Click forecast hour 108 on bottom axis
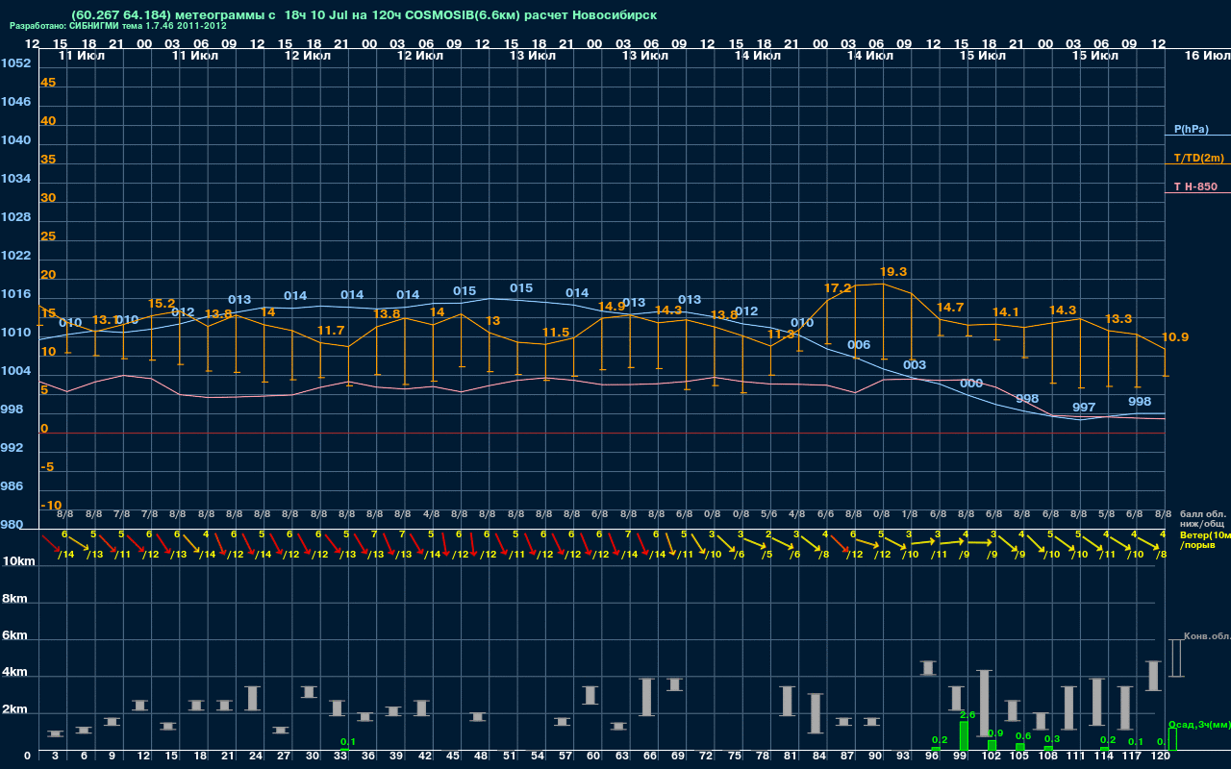Image resolution: width=1231 pixels, height=769 pixels. pyautogui.click(x=1048, y=757)
